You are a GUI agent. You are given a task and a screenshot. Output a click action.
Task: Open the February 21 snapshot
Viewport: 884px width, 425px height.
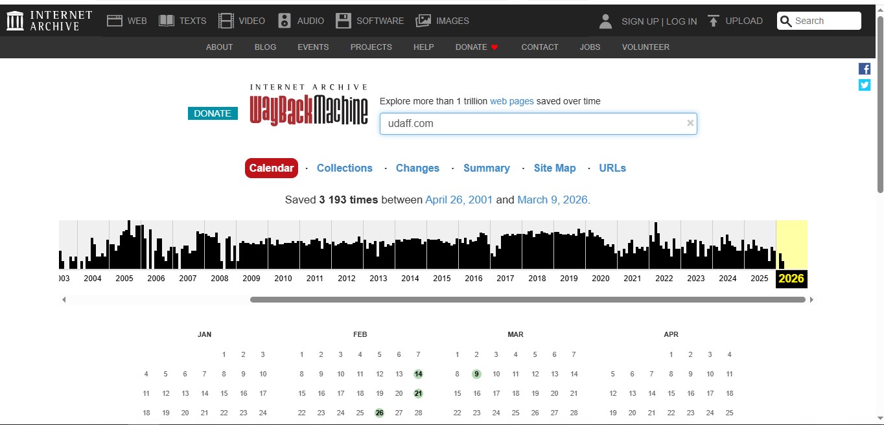click(x=419, y=393)
